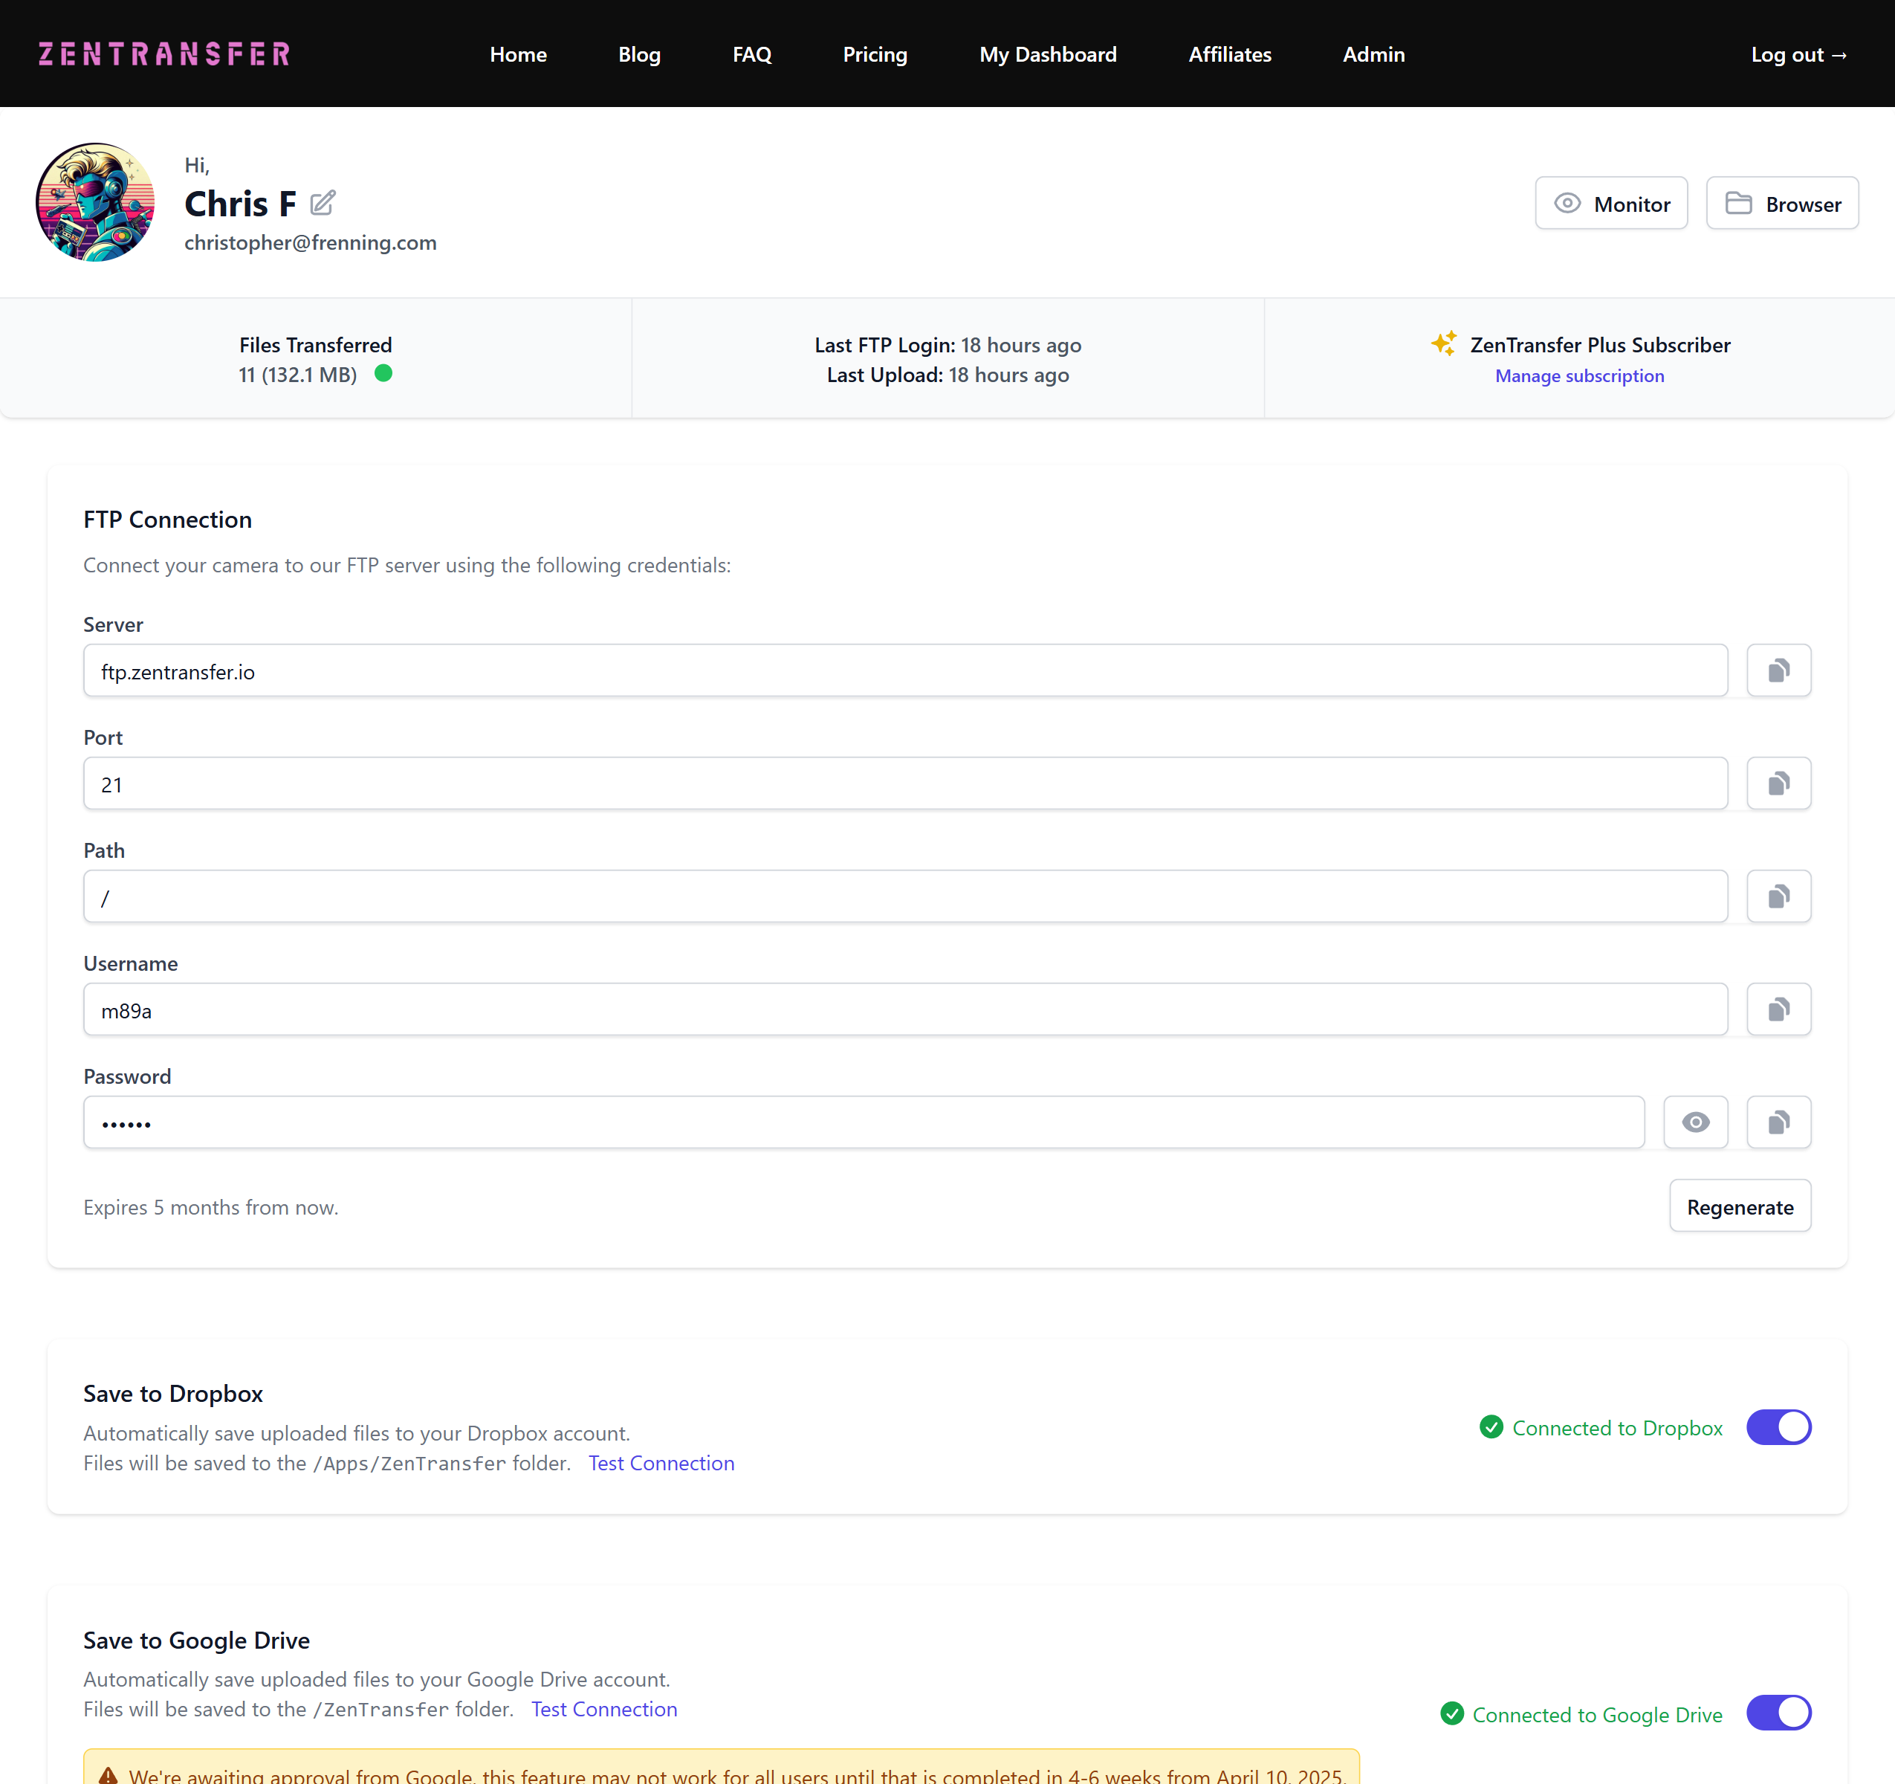Copy the Port number value
The width and height of the screenshot is (1895, 1784).
[x=1778, y=783]
